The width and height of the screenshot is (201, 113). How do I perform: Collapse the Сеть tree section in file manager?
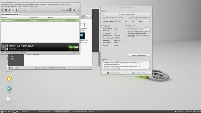click(9, 56)
